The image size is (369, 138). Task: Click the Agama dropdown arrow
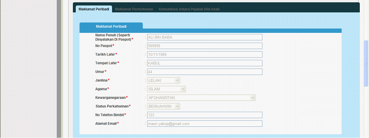coord(183,89)
